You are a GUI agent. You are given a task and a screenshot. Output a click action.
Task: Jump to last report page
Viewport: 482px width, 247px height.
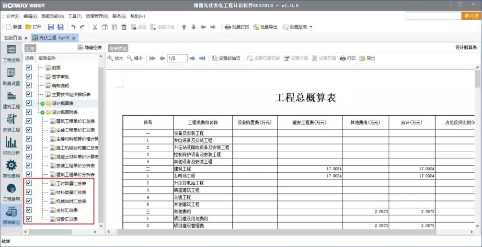(202, 58)
